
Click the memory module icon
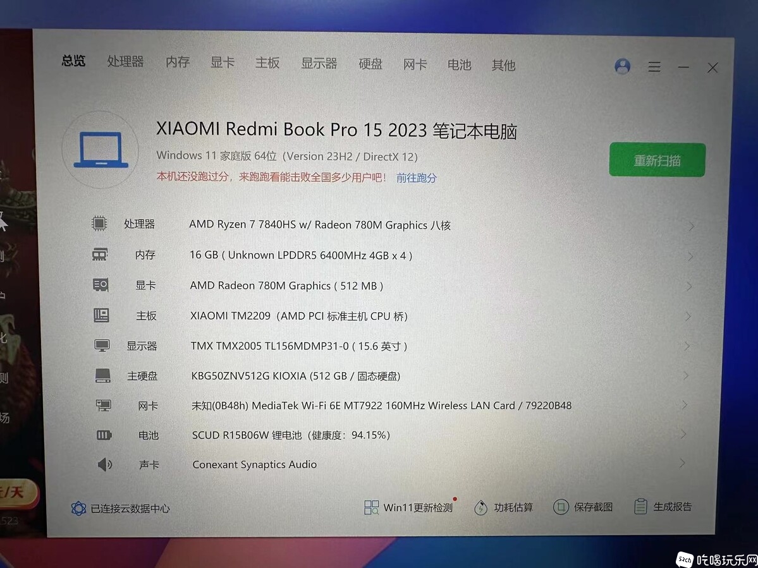point(100,254)
